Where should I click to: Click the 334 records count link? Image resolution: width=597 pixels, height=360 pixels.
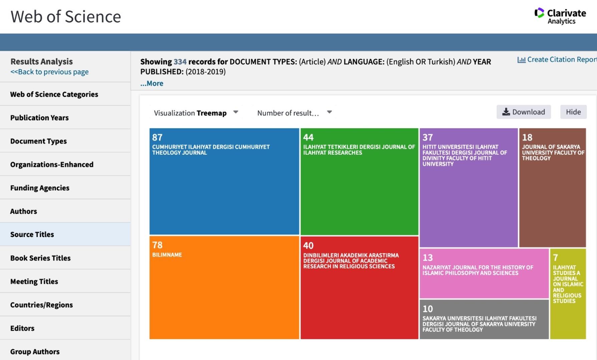180,62
